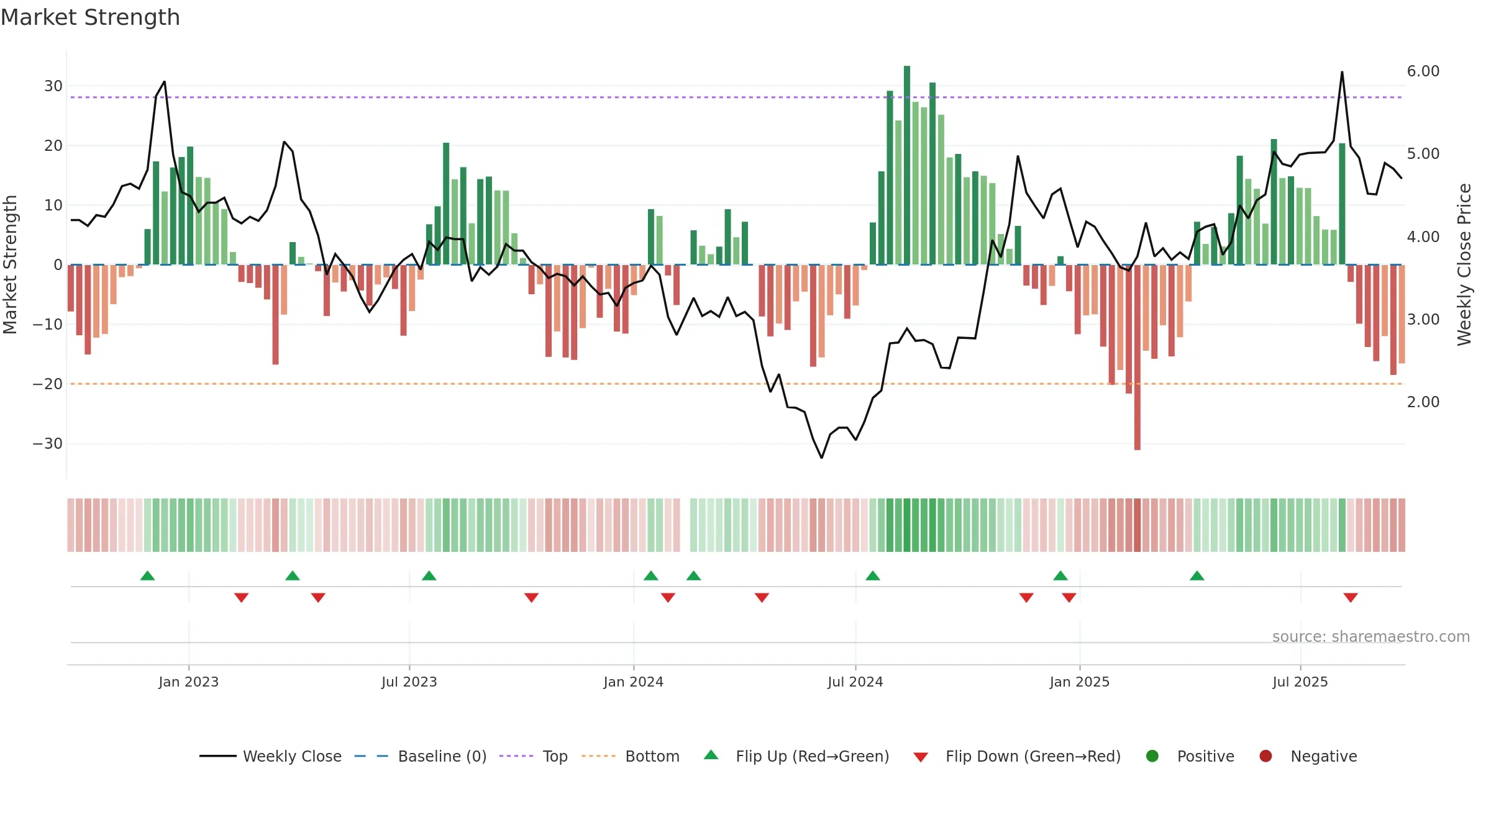Click the 5.00 price tick on right axis

point(1423,153)
